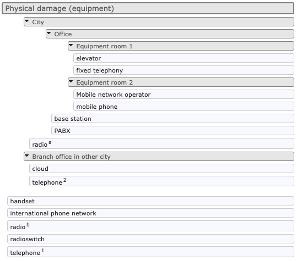Select the radio a item under City
Viewport: 297px width, 261px height.
pyautogui.click(x=161, y=143)
